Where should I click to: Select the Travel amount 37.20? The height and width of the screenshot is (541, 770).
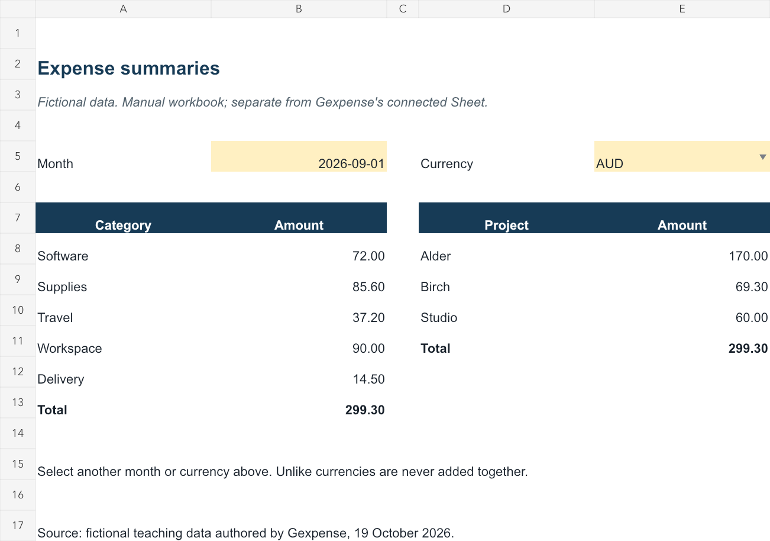(299, 310)
